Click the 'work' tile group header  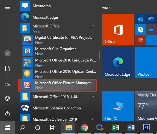[x=106, y=8]
